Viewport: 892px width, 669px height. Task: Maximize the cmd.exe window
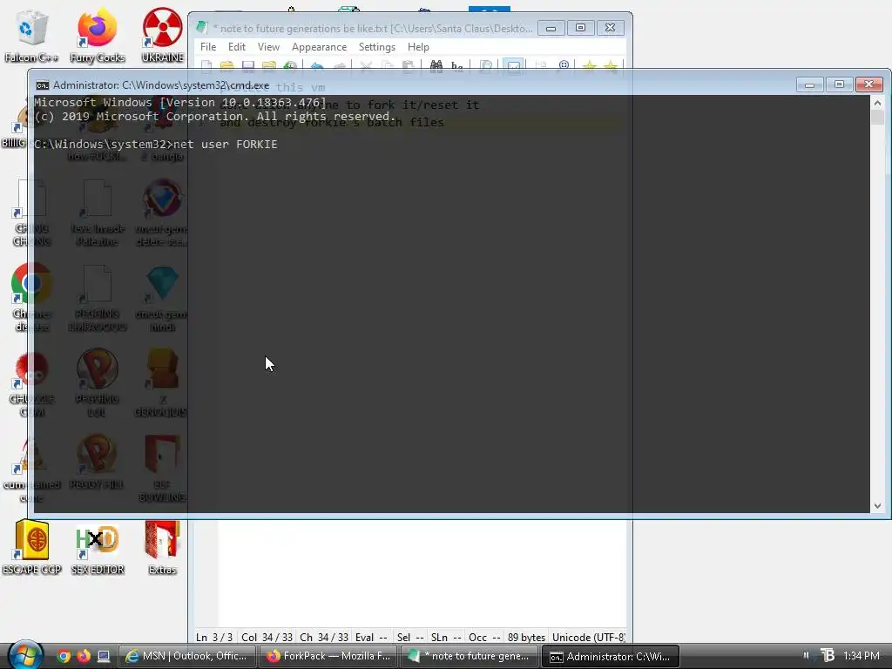pyautogui.click(x=839, y=84)
